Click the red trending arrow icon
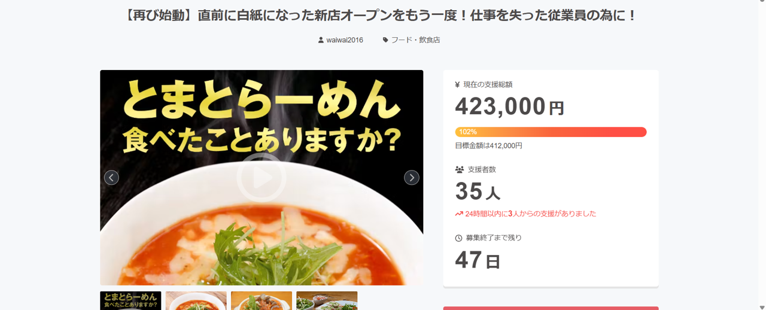The height and width of the screenshot is (310, 766). click(x=459, y=214)
